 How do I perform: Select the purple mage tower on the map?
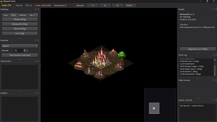click(x=89, y=69)
